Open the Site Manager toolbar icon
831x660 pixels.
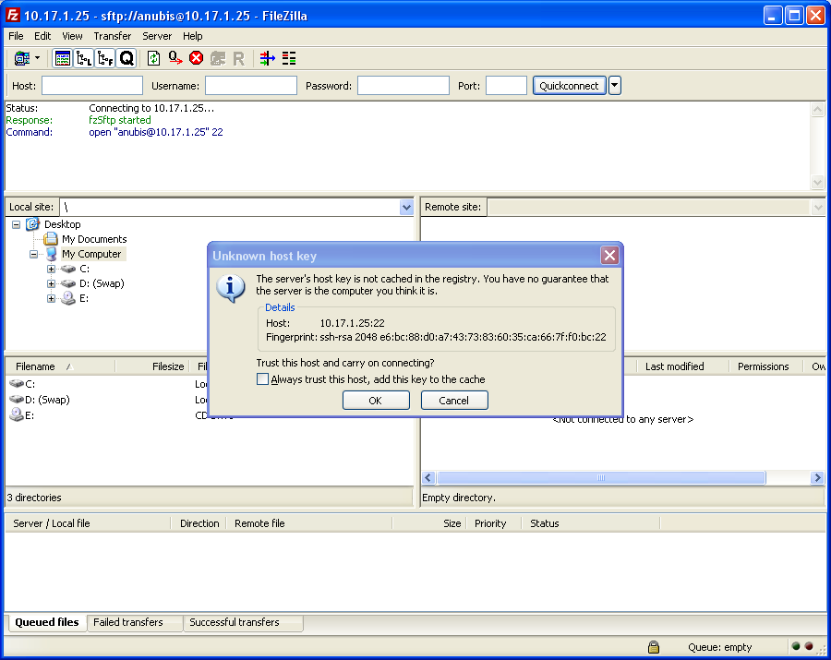pos(22,58)
